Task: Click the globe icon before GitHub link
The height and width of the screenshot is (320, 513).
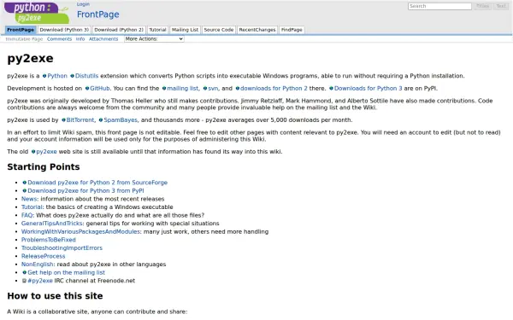Action: pos(87,89)
